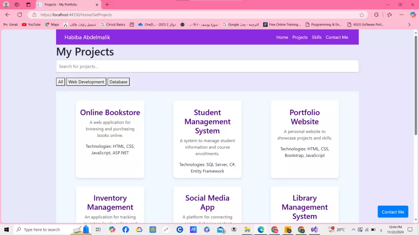Open Circuit Basics bookmark
Screen dimensions: 419x235
click(x=113, y=25)
